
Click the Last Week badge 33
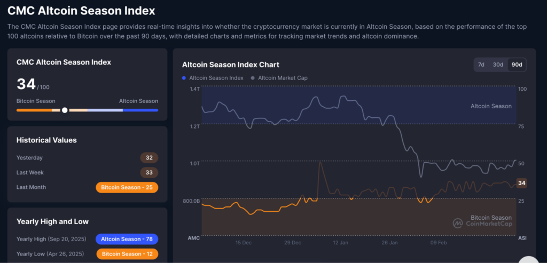coord(149,172)
